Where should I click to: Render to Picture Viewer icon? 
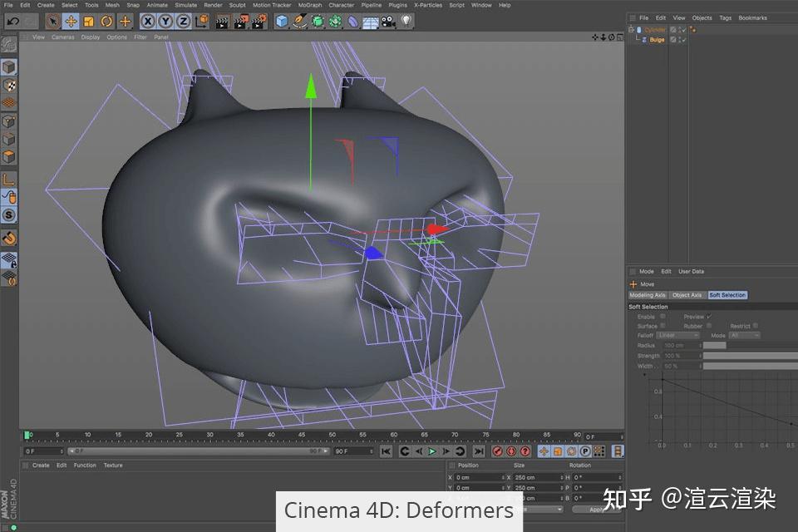tap(240, 22)
